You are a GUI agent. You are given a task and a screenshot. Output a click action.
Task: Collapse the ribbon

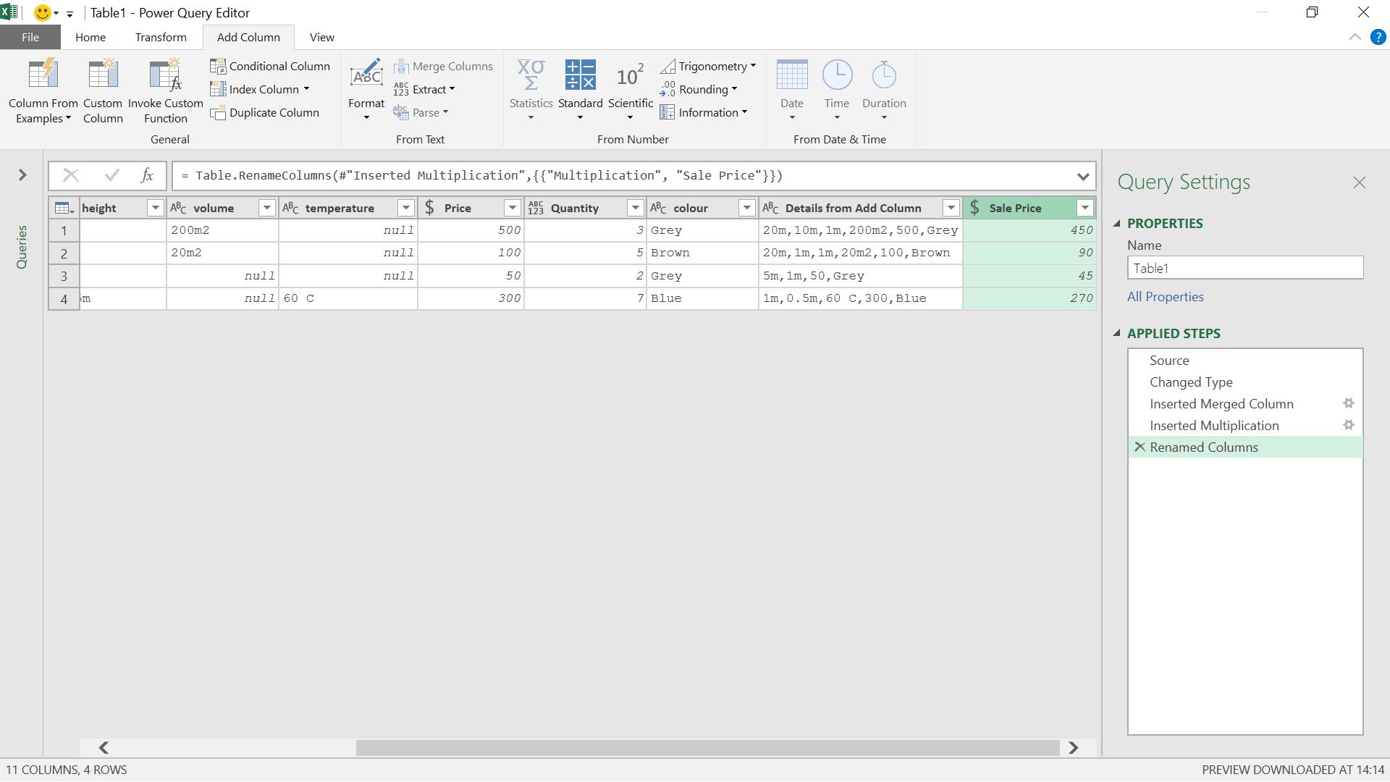(x=1355, y=38)
